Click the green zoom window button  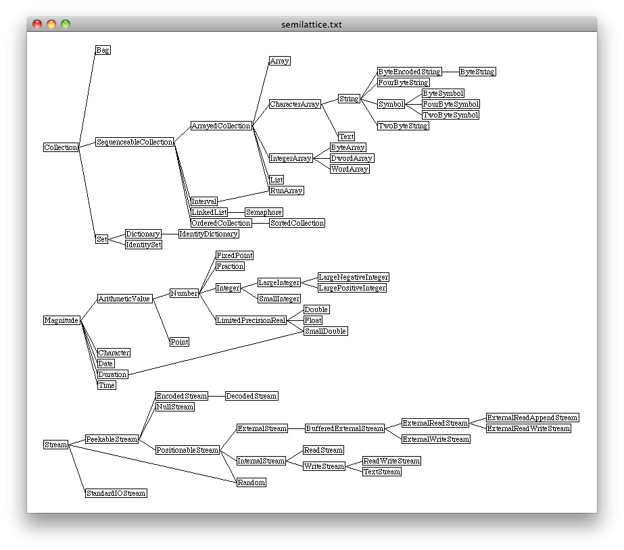point(66,24)
